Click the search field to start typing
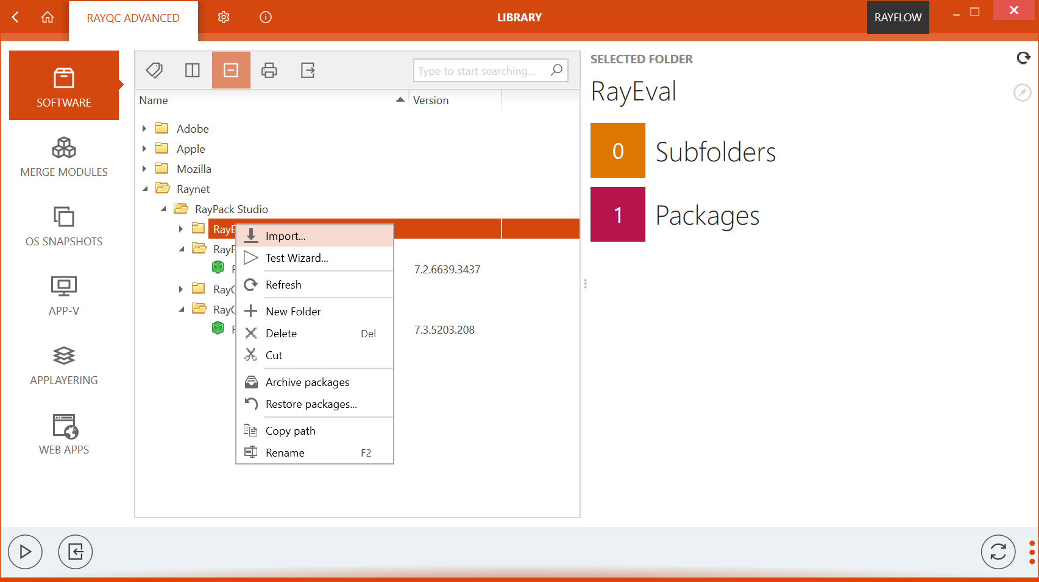This screenshot has width=1039, height=582. 481,70
